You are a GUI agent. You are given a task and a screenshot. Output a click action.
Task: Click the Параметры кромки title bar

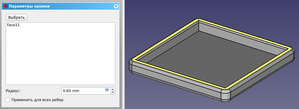(x=60, y=6)
